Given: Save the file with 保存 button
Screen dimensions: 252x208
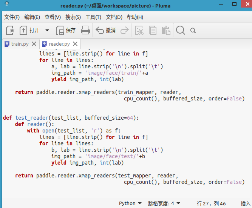Looking at the screenshot, I should (66, 30).
